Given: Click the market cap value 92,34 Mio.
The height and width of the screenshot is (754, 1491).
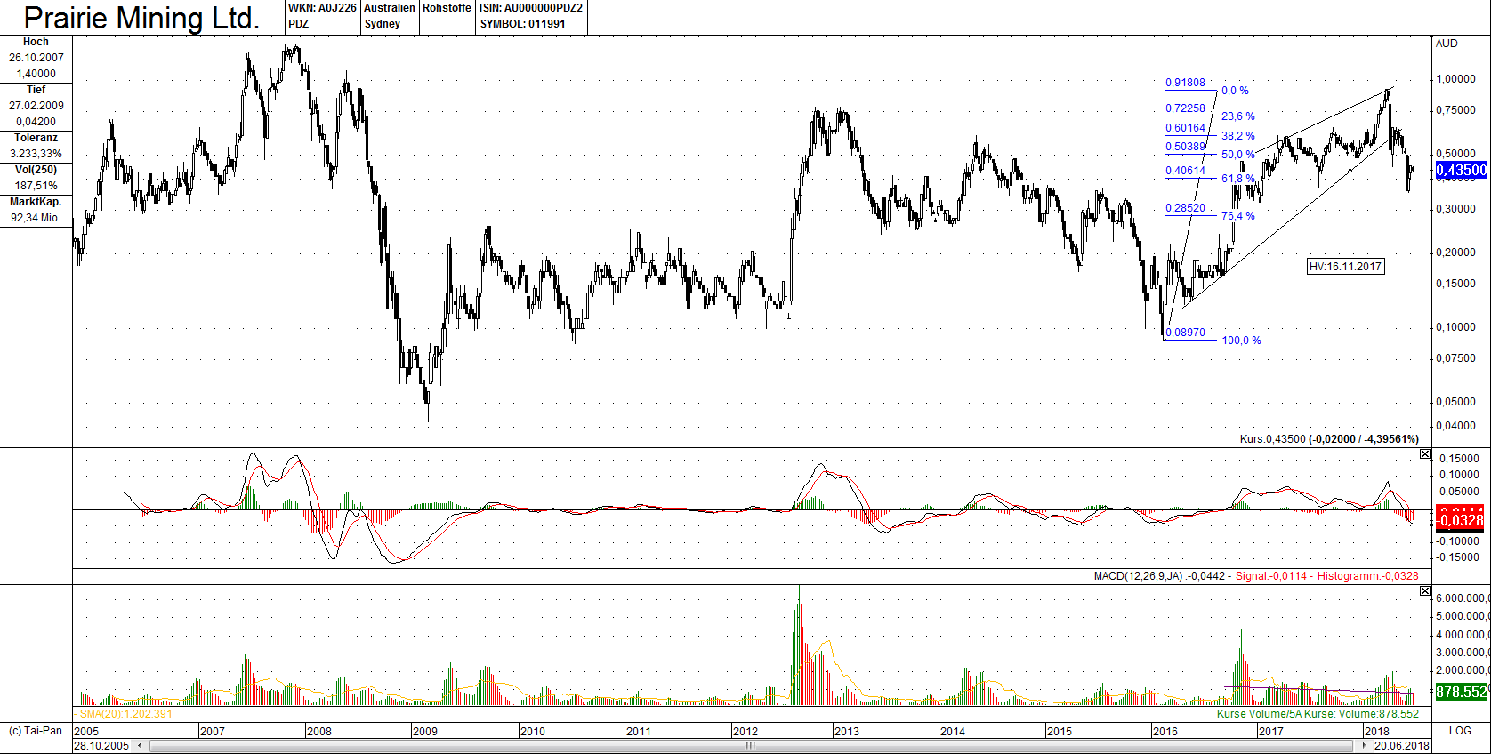Looking at the screenshot, I should [36, 218].
